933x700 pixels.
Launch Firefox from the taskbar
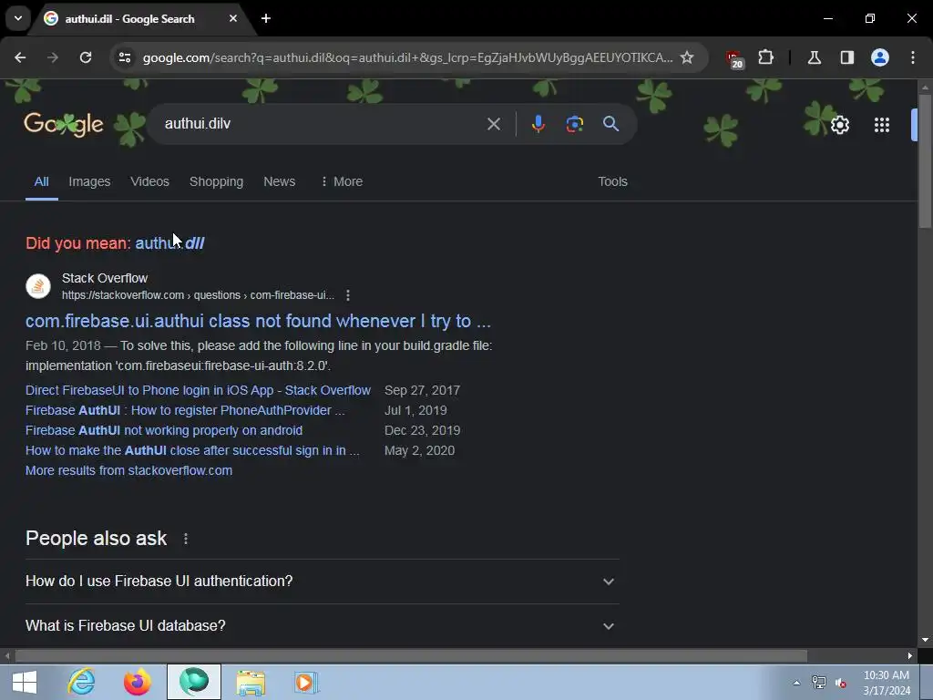pos(138,682)
